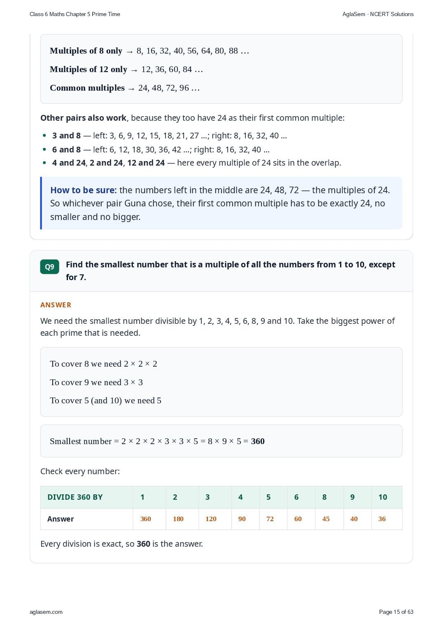Click the Common multiples line

pyautogui.click(x=125, y=88)
